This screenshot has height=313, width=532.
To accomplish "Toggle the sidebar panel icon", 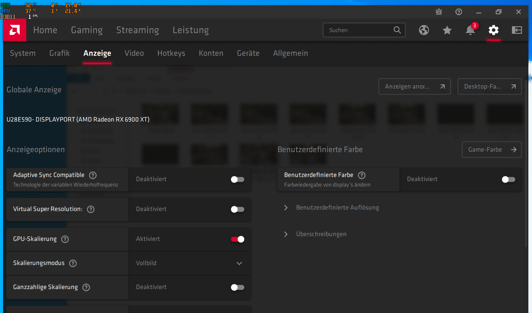I will pyautogui.click(x=517, y=30).
